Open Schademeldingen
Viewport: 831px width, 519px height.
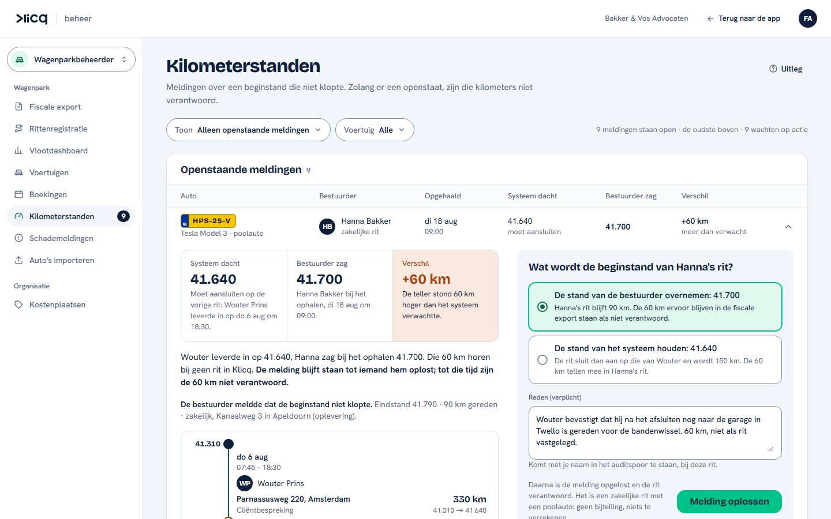click(71, 238)
